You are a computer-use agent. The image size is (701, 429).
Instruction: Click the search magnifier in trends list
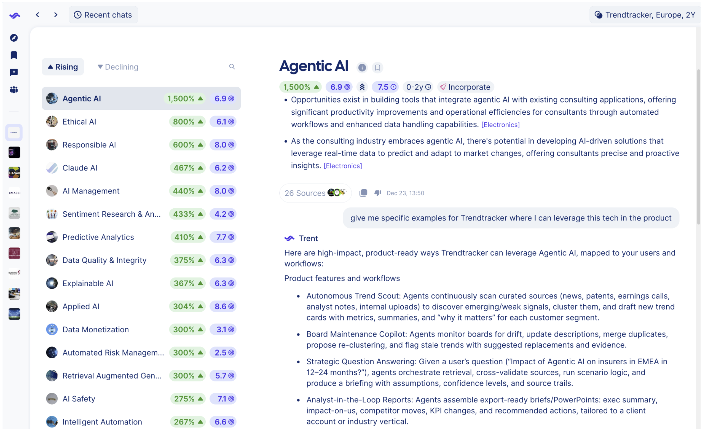(x=232, y=67)
